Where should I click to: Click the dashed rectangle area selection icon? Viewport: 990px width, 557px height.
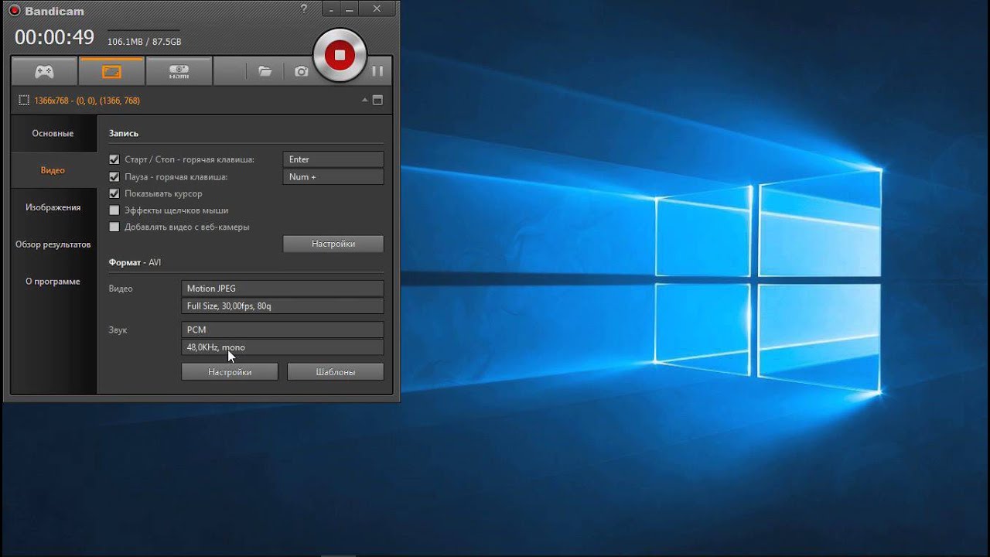[x=24, y=101]
